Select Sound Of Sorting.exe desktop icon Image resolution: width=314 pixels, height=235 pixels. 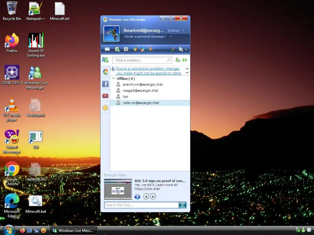(36, 45)
